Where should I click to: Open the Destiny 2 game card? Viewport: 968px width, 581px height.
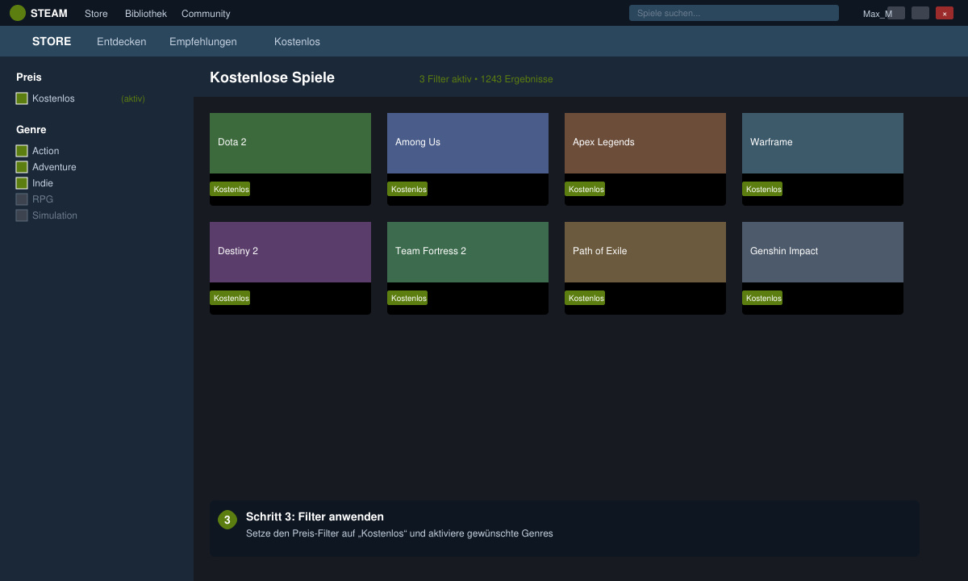click(290, 268)
